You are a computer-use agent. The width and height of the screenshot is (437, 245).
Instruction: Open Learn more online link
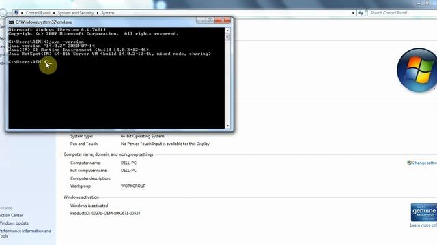pyautogui.click(x=423, y=225)
